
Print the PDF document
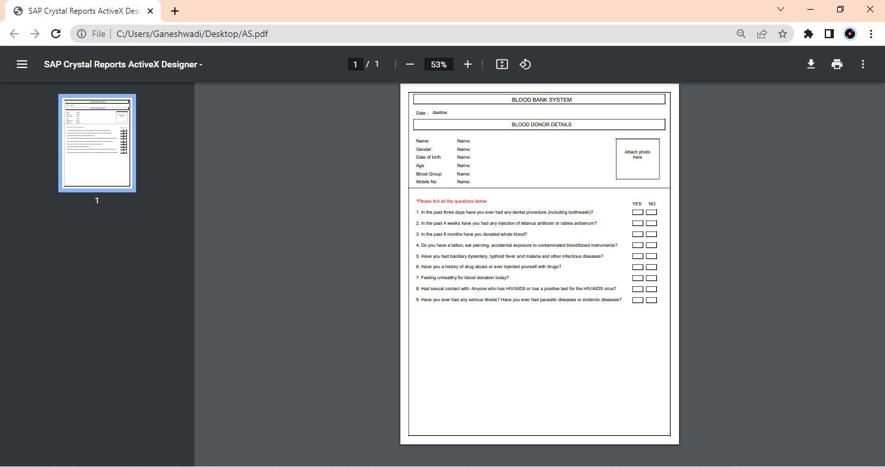[x=837, y=64]
